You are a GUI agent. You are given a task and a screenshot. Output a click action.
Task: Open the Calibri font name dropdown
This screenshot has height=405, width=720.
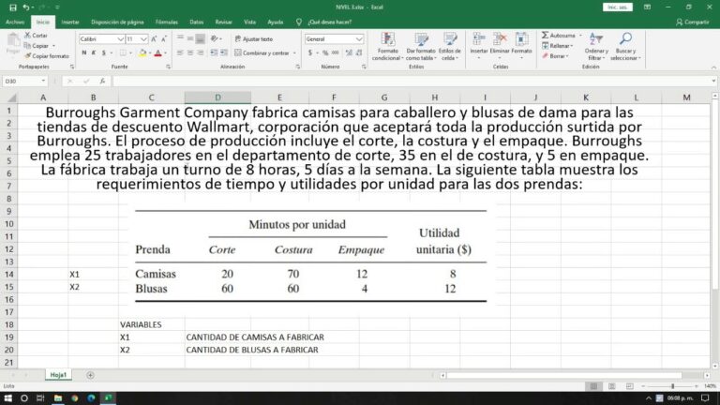point(120,39)
